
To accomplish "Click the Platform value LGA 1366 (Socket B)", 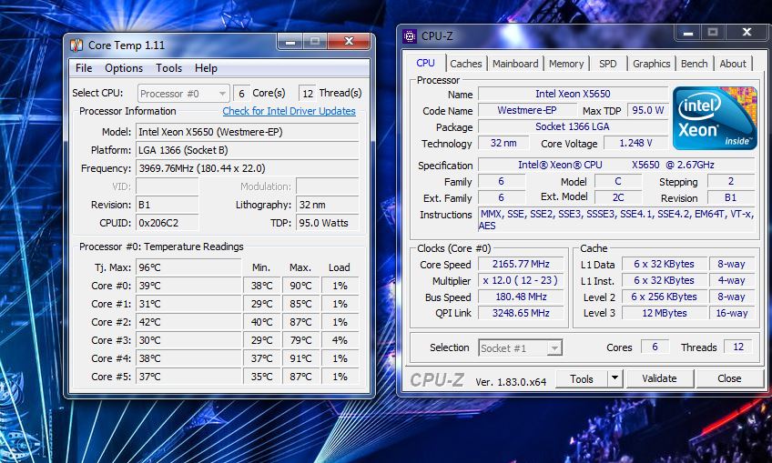I will pyautogui.click(x=247, y=150).
